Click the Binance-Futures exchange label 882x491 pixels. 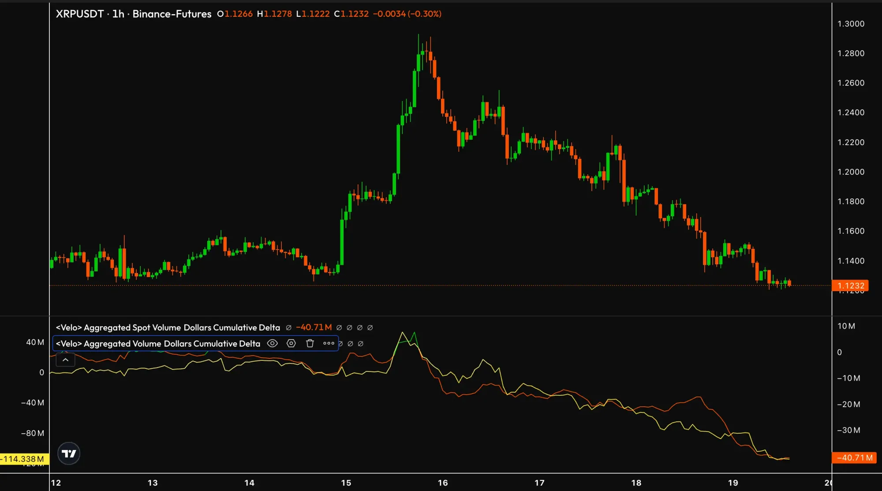[172, 14]
